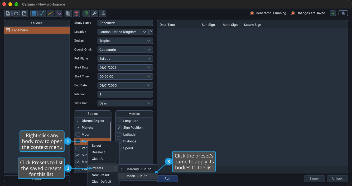This screenshot has height=186, width=352.
Task: Uncheck the Mars body checkbox
Action: [78, 162]
